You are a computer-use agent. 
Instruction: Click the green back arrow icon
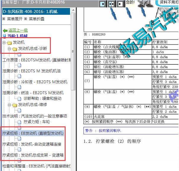pos(5,31)
